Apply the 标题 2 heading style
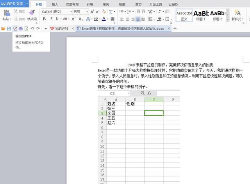The height and width of the screenshot is (184, 250). [218, 16]
